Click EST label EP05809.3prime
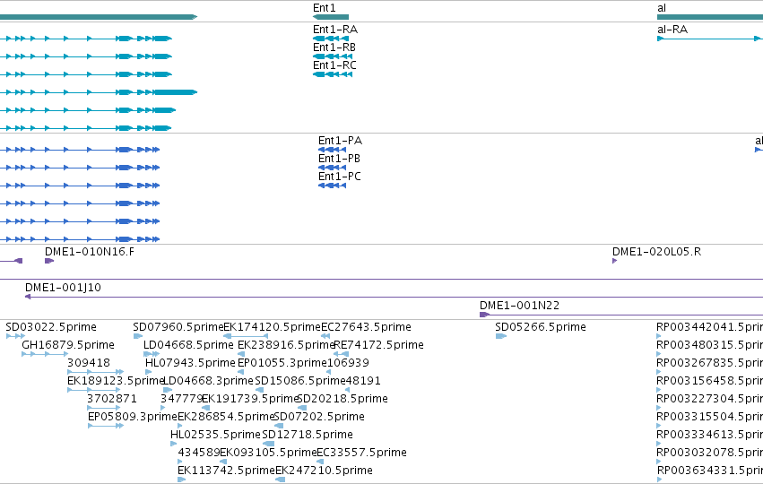Viewport: 763px width, 484px height. pyautogui.click(x=133, y=417)
